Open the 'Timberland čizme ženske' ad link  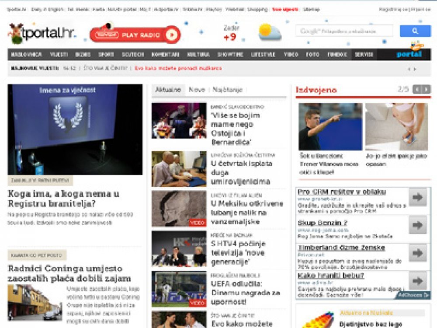[x=341, y=248]
